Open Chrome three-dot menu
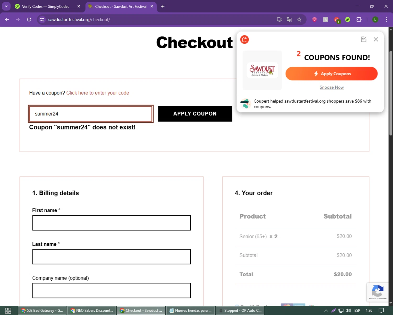This screenshot has width=393, height=315. pyautogui.click(x=386, y=19)
